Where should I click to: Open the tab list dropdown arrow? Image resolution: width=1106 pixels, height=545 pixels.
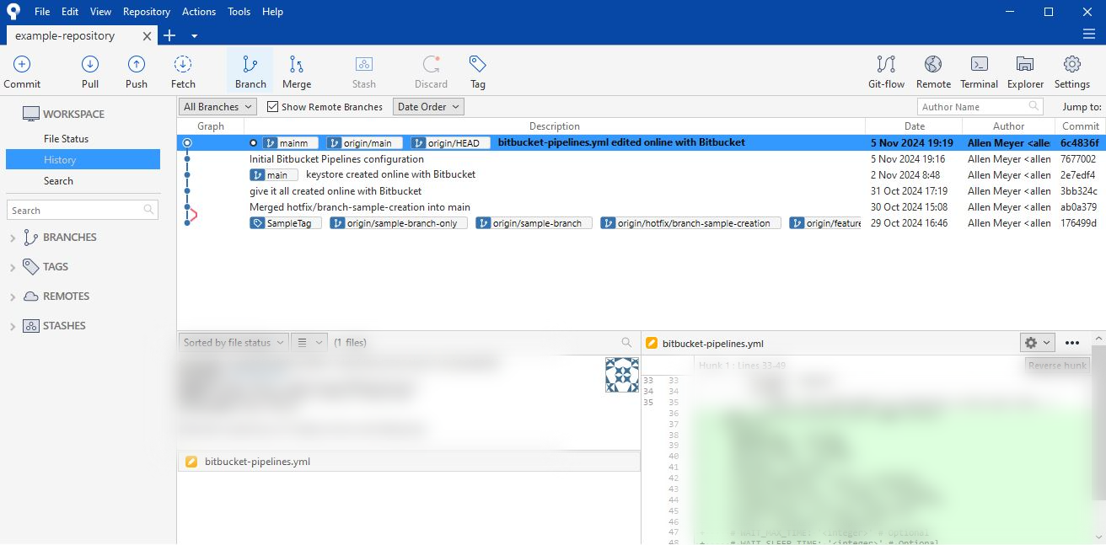pyautogui.click(x=195, y=35)
